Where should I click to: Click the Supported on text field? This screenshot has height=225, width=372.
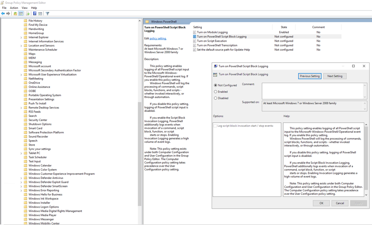(x=312, y=106)
